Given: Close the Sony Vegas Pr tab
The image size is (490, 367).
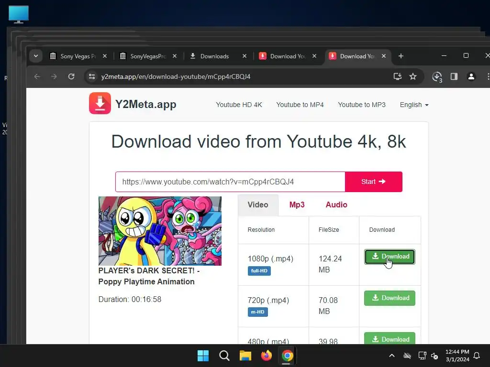Looking at the screenshot, I should click(x=105, y=56).
